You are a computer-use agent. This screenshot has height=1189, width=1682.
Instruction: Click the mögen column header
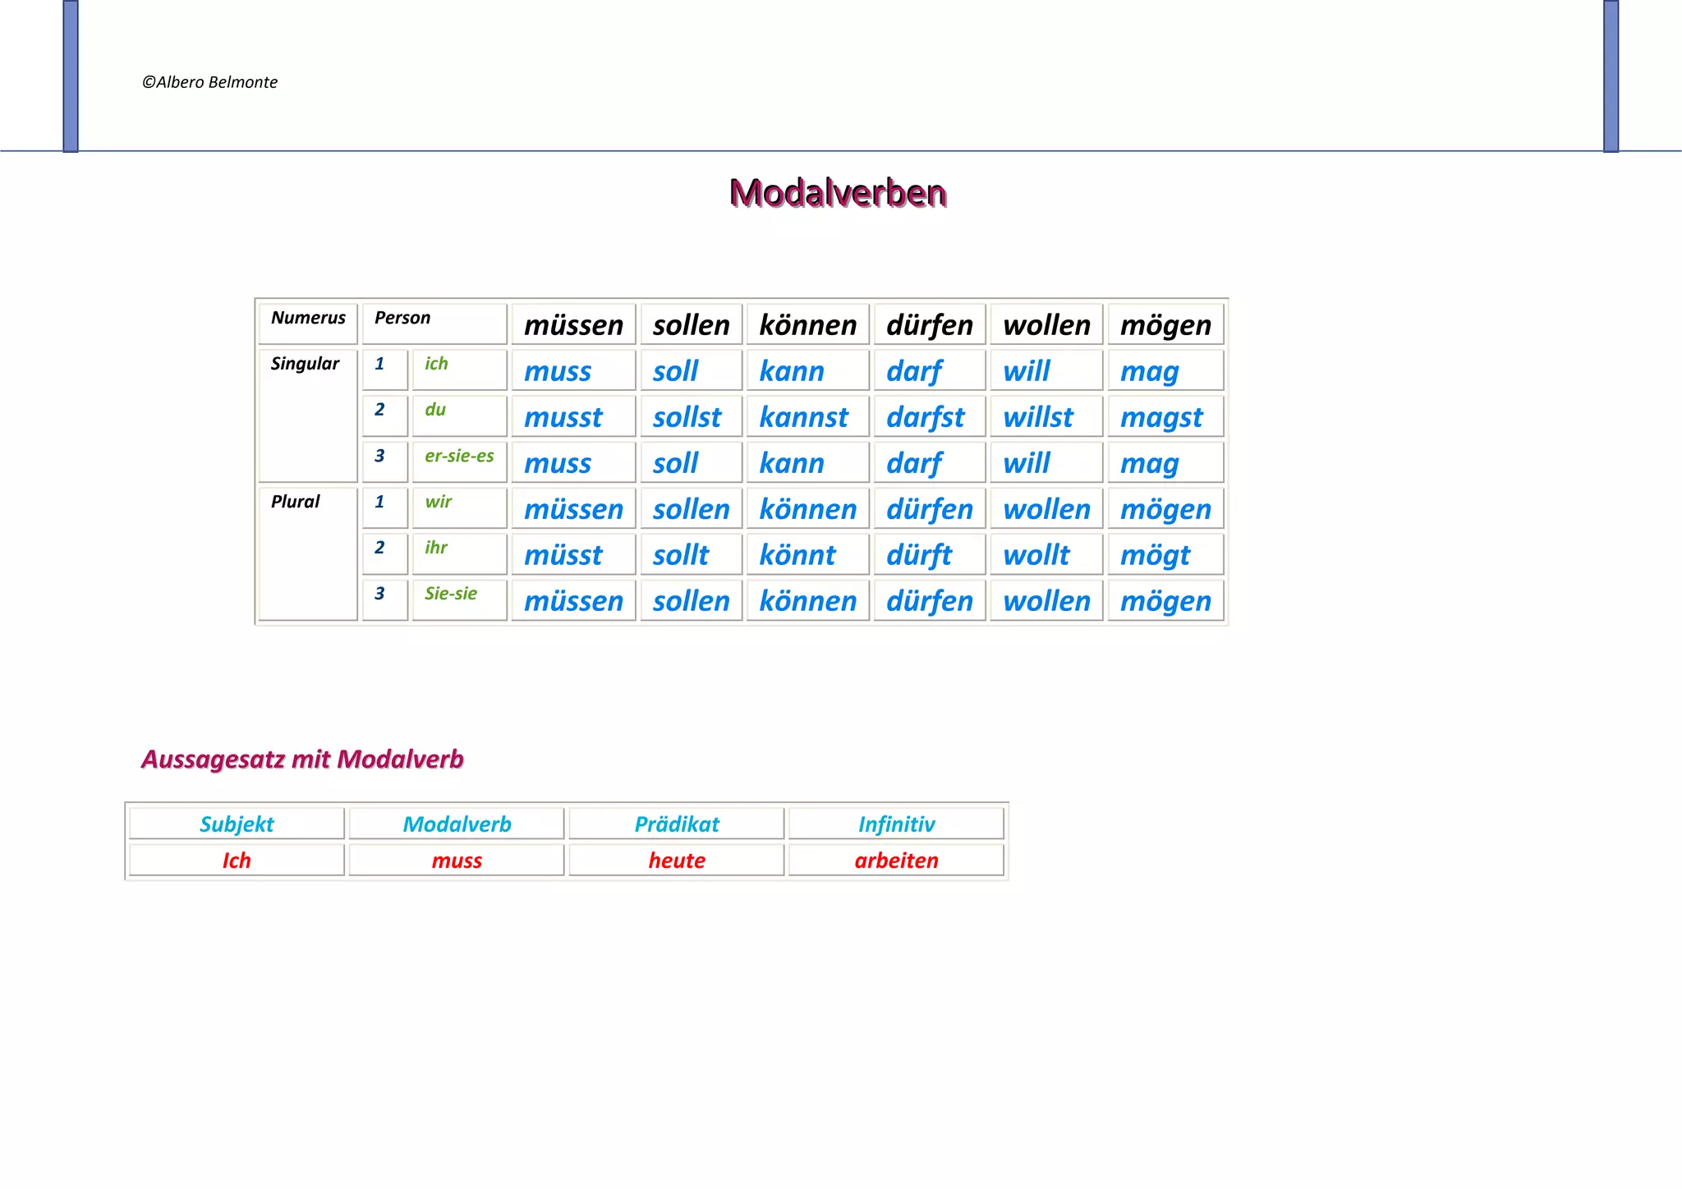pos(1165,325)
